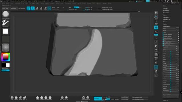Toggle the DynaMesh Project option

(x=108, y=99)
